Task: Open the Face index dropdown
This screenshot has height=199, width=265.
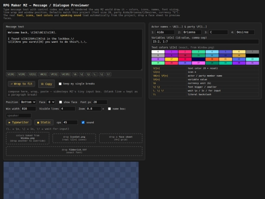Action: (x=51, y=102)
